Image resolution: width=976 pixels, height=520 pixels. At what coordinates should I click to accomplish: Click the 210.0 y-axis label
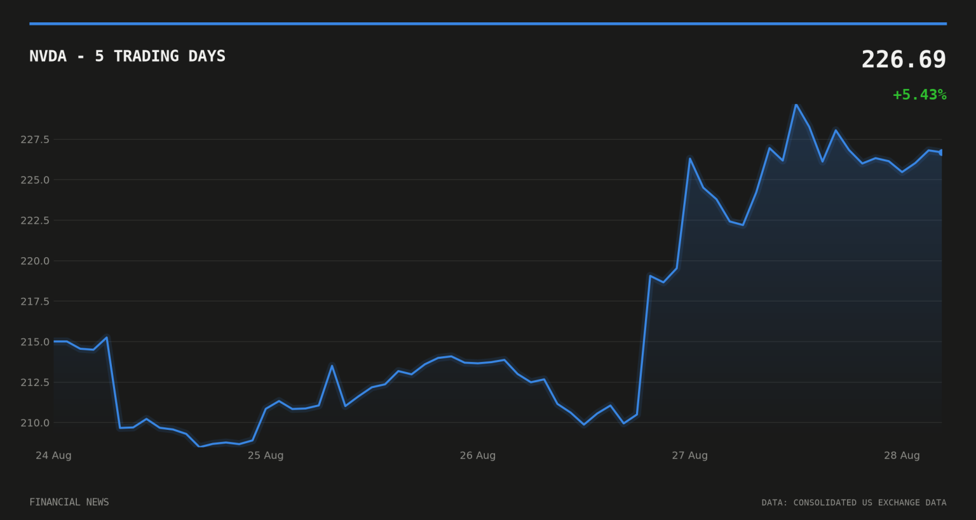35,423
